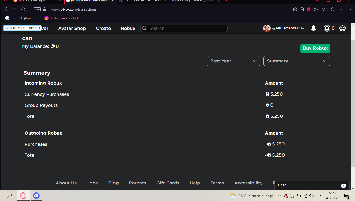
Task: Close the My Transactions tab
Action: point(113,1)
